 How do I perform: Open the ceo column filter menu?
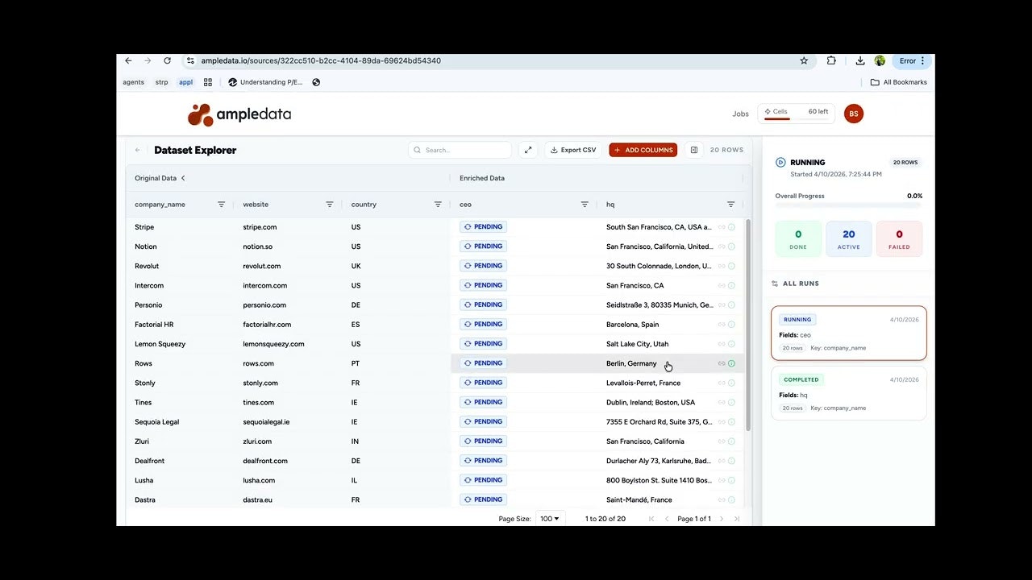[x=585, y=205]
